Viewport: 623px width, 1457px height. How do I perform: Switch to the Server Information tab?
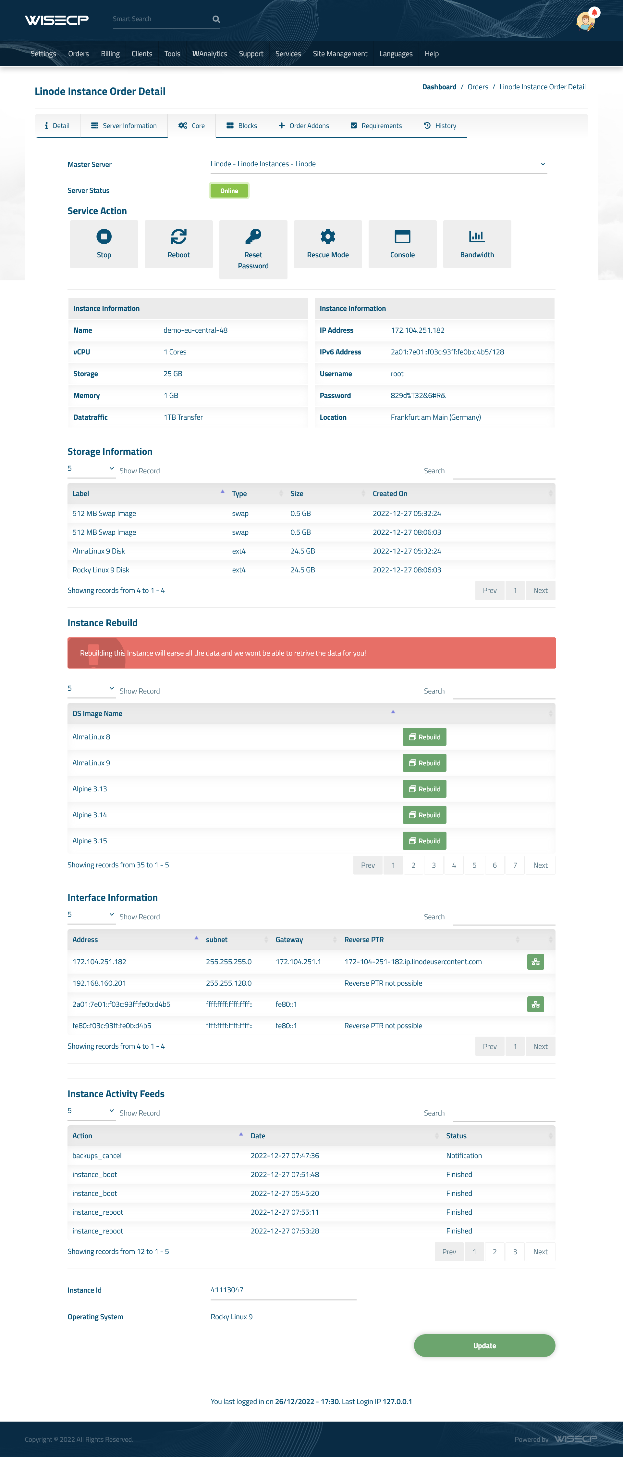click(x=124, y=126)
